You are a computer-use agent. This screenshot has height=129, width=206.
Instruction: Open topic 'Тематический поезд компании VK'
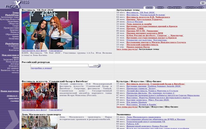pyautogui.click(x=146, y=122)
